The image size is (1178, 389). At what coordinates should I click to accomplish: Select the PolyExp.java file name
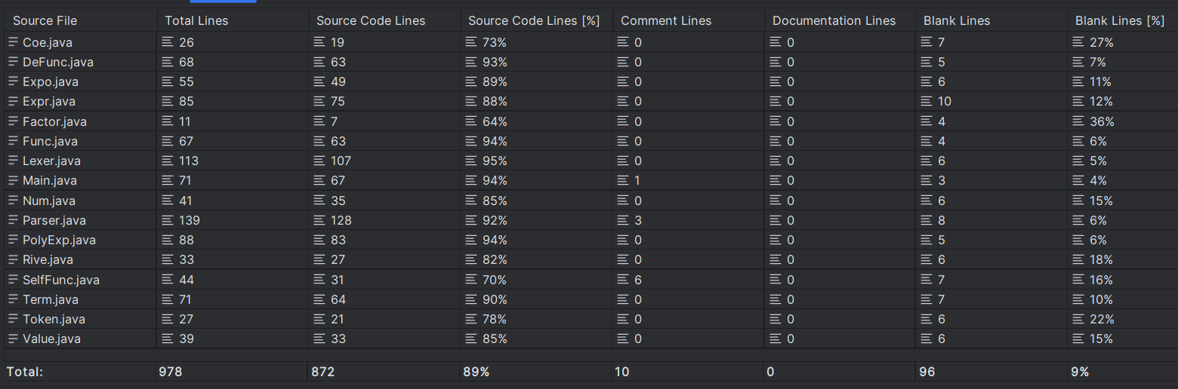[x=59, y=240]
